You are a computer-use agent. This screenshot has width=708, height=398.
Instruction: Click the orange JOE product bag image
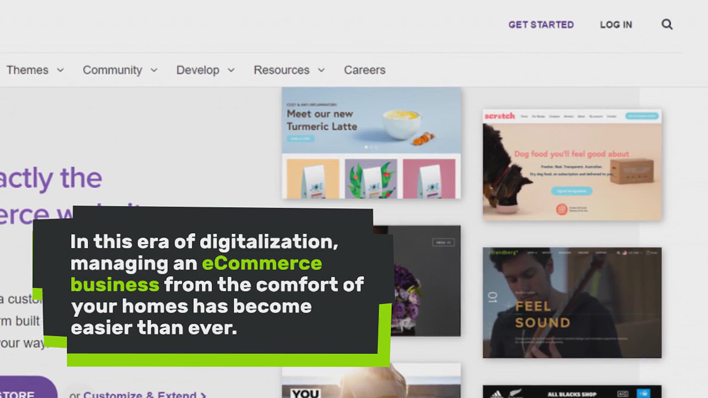[313, 179]
